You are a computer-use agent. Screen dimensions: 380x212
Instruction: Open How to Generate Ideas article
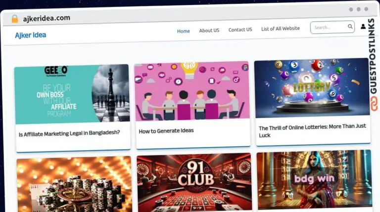point(166,131)
